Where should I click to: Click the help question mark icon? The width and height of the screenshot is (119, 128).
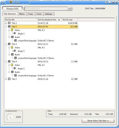coord(106,2)
